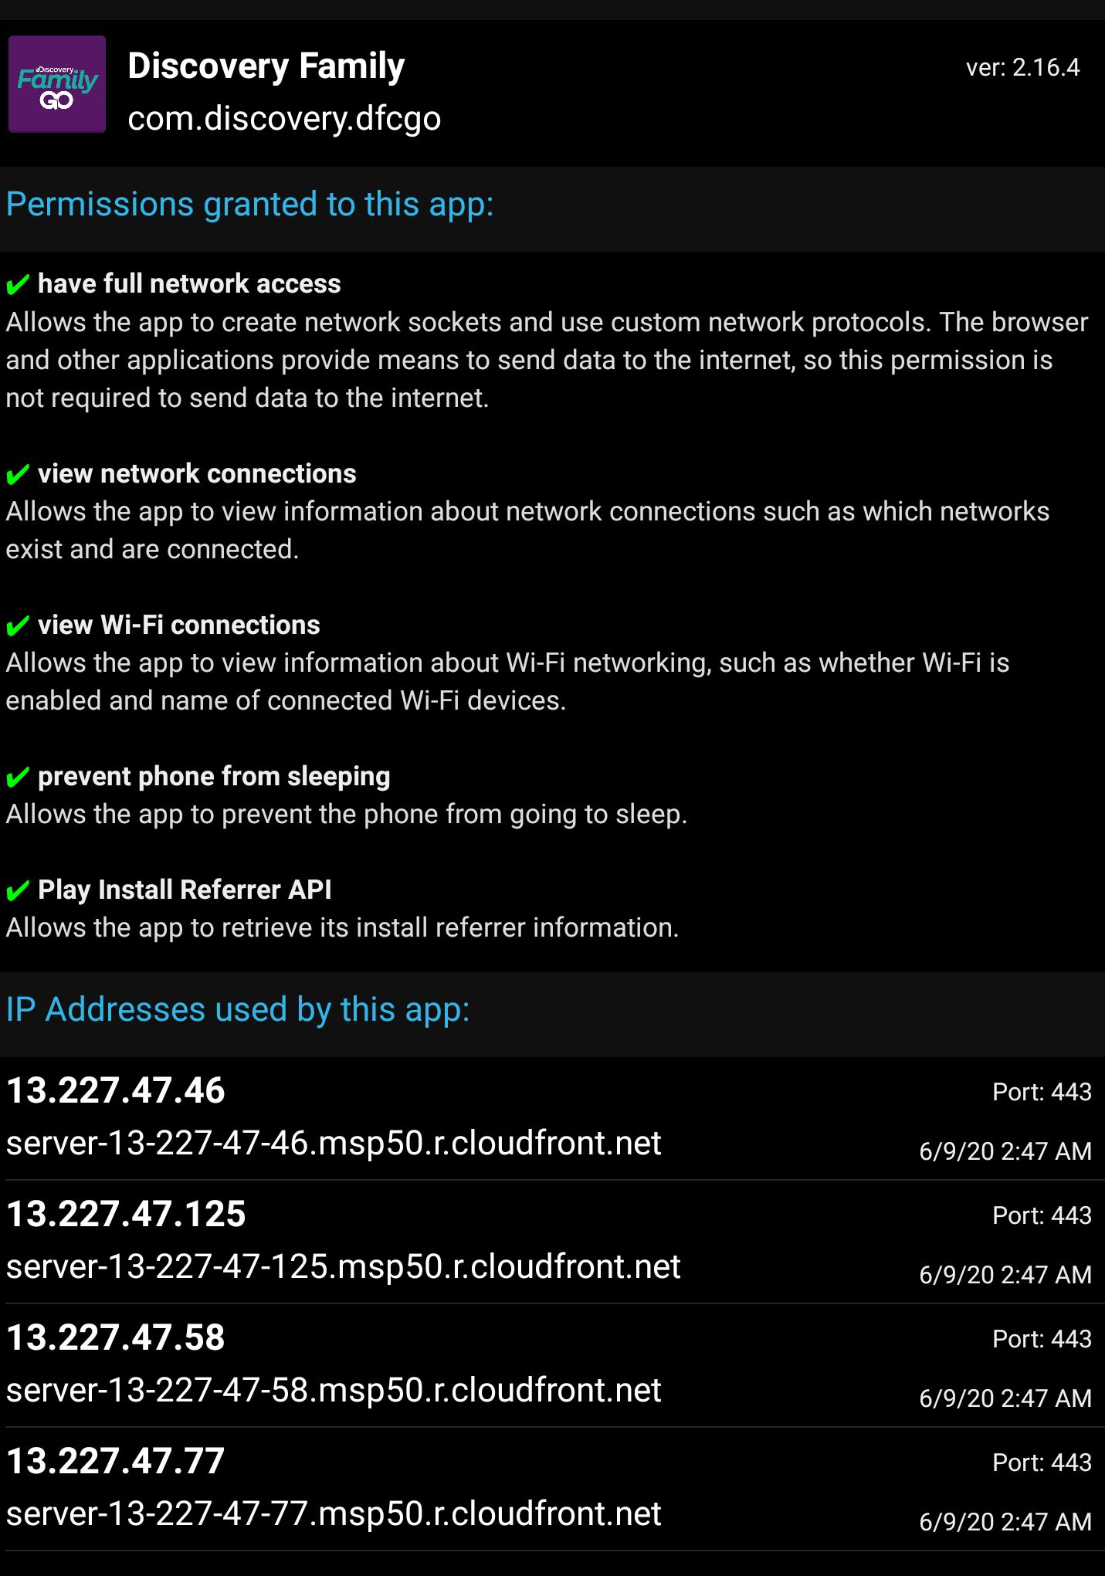Select the Discovery Family app title
The image size is (1105, 1576).
[x=266, y=66]
